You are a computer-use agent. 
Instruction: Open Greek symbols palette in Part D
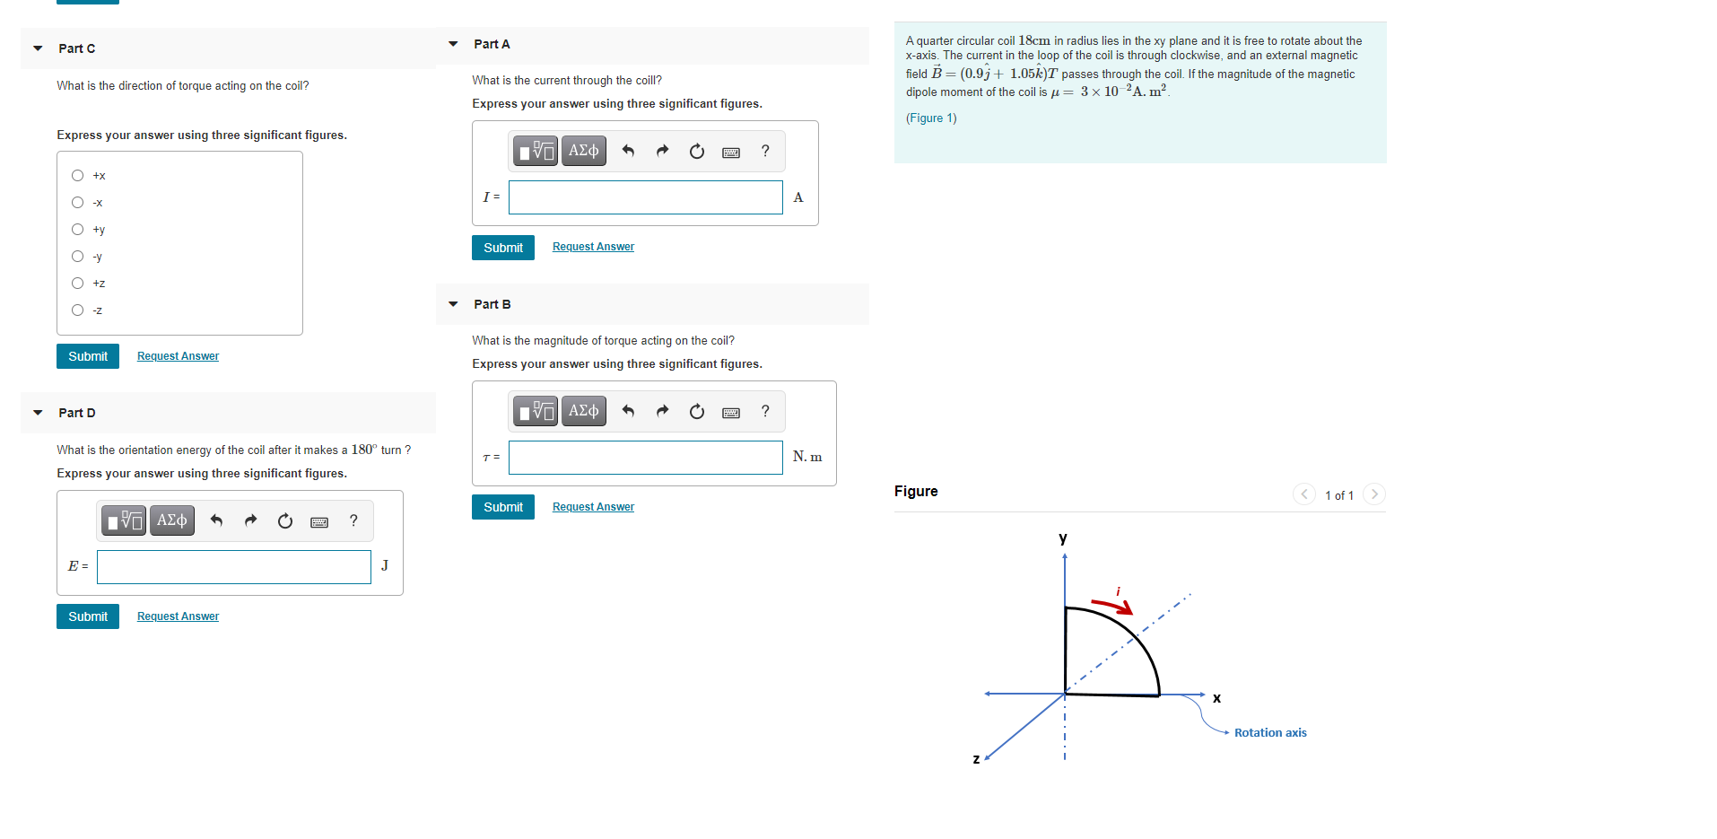(172, 520)
